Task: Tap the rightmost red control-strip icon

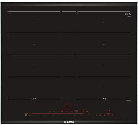Action: [x=112, y=115]
